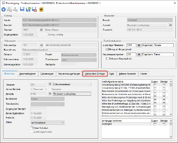Open binoculars lookup next to Mandant
Viewport: 178px width, 143px height.
(41, 30)
